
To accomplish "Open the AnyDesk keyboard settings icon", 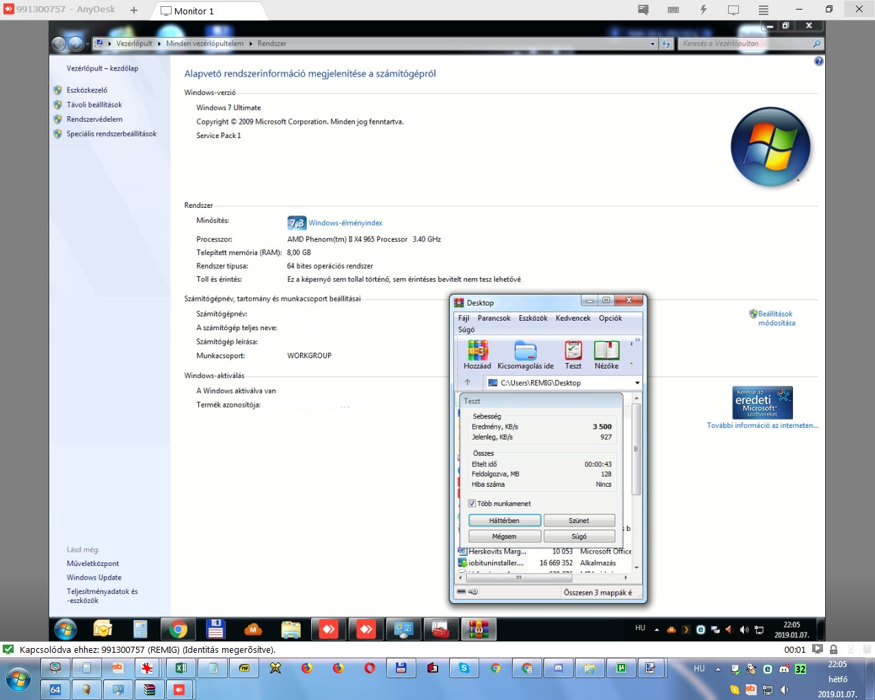I will tap(673, 10).
